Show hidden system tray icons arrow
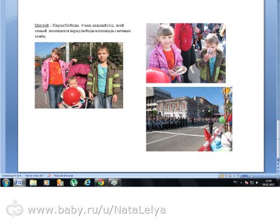 tap(242, 183)
